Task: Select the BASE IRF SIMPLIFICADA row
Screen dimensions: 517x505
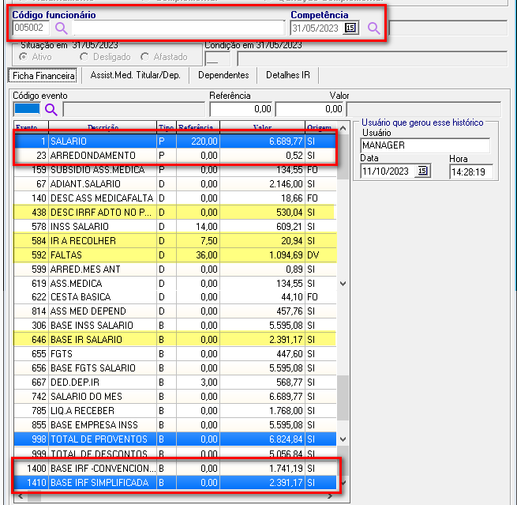Action: [174, 482]
